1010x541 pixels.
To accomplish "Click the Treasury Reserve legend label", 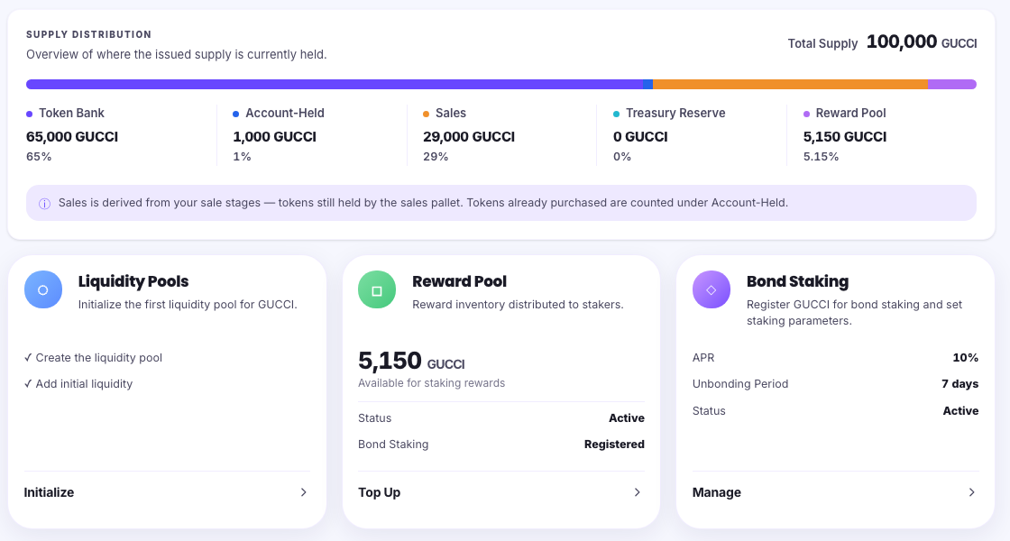I will tap(675, 113).
